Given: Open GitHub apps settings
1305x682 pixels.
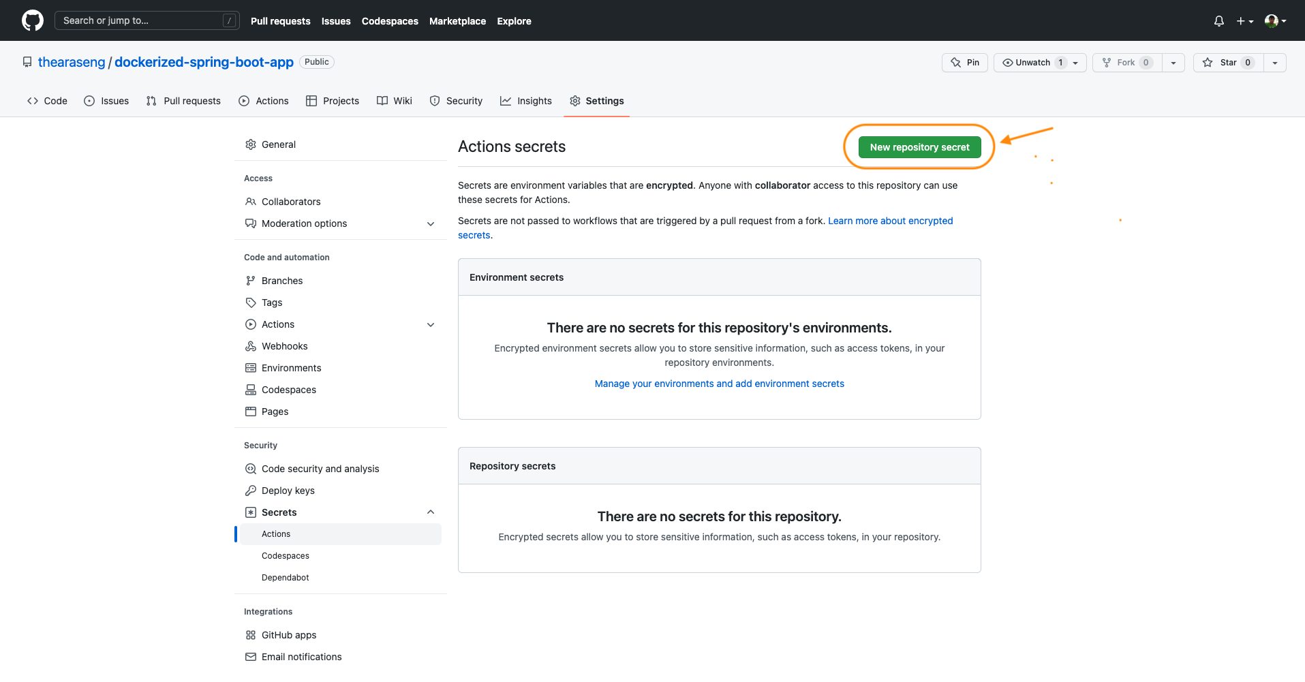Looking at the screenshot, I should (341, 635).
